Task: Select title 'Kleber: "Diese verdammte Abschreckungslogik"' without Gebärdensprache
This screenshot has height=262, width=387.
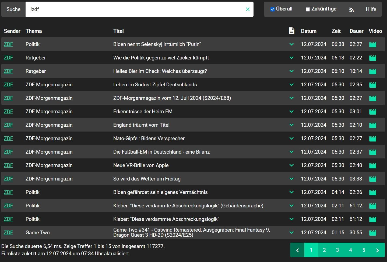Action: tap(166, 219)
